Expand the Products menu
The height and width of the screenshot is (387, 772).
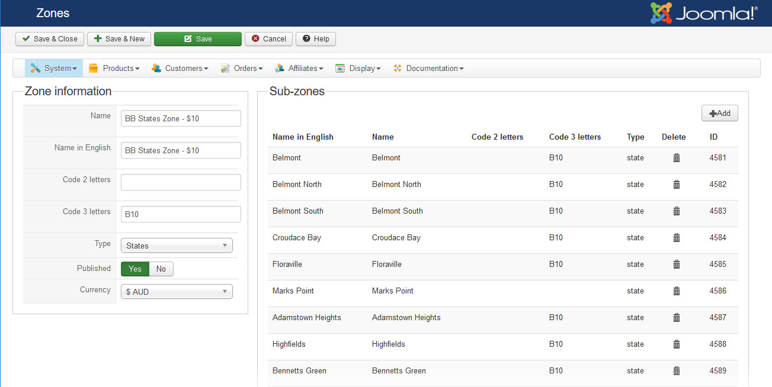point(114,69)
